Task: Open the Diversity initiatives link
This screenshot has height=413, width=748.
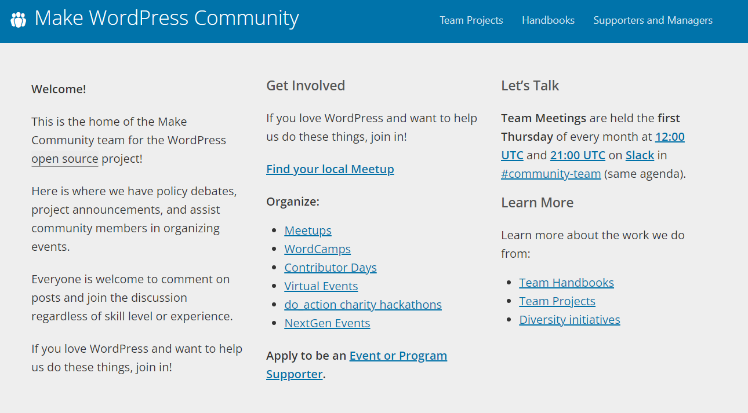Action: [x=569, y=320]
